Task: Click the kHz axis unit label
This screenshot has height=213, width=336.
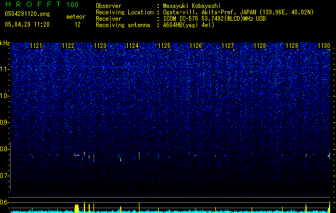Action: pos(5,43)
